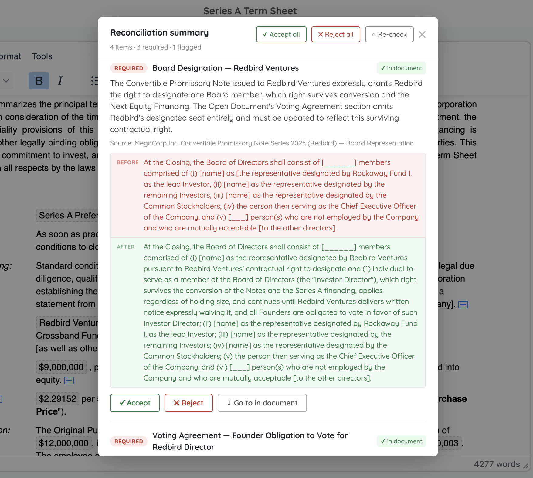
Task: Open the Format menu
Action: click(11, 56)
